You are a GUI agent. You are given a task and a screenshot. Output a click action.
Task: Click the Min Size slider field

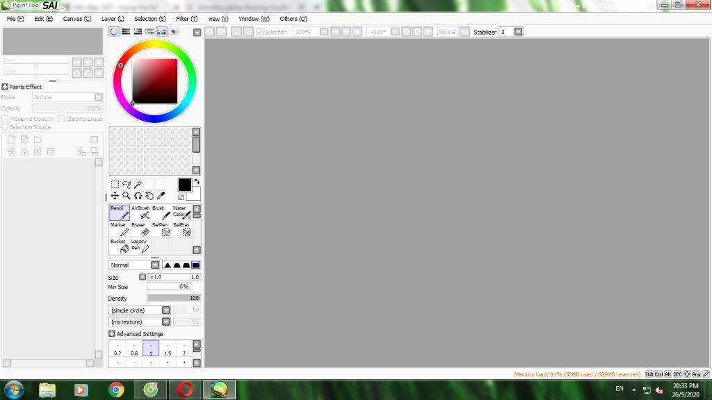(168, 287)
